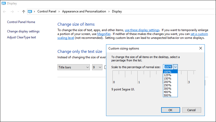
Task: Select Control Panel in the breadcrumb
Action: click(x=46, y=11)
